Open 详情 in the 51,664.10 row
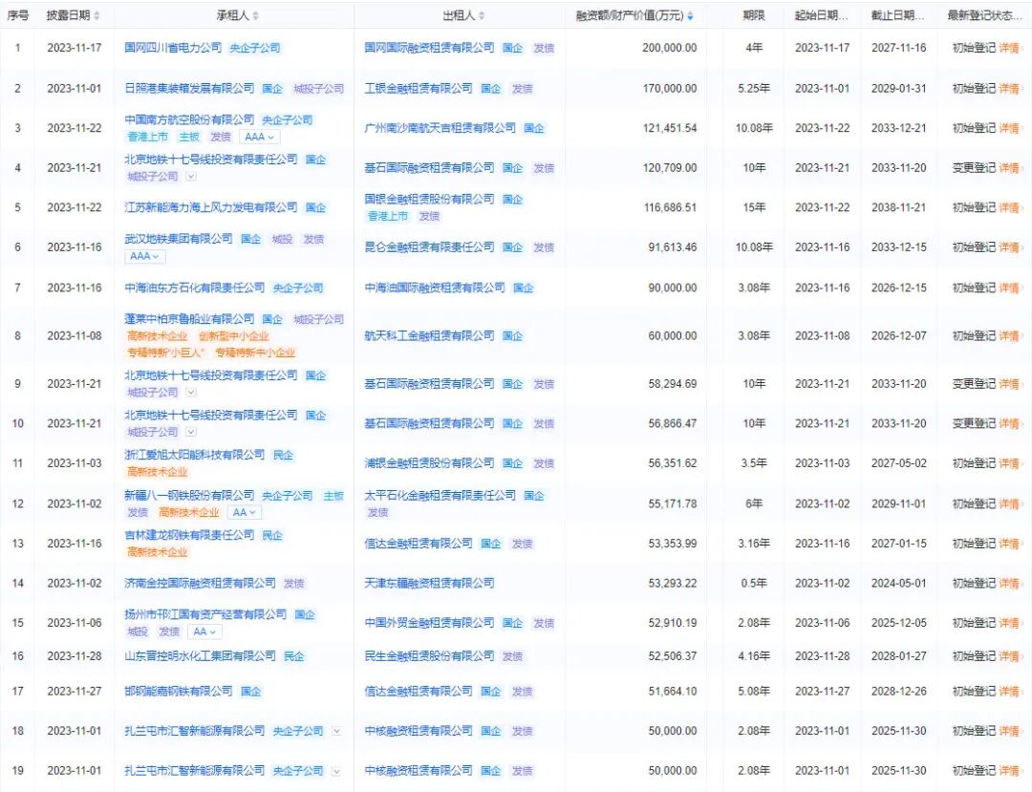Image resolution: width=1032 pixels, height=792 pixels. (x=1009, y=691)
